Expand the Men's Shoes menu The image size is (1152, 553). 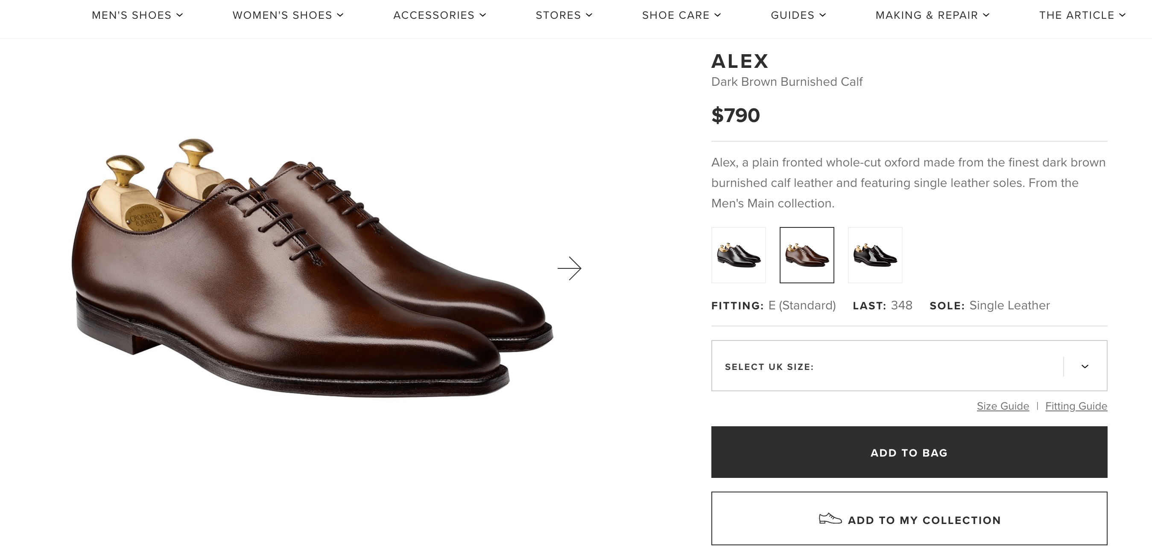(x=137, y=15)
